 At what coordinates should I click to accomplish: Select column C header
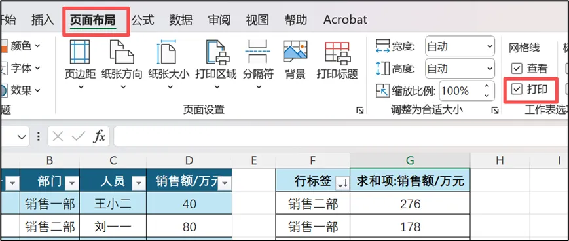113,160
